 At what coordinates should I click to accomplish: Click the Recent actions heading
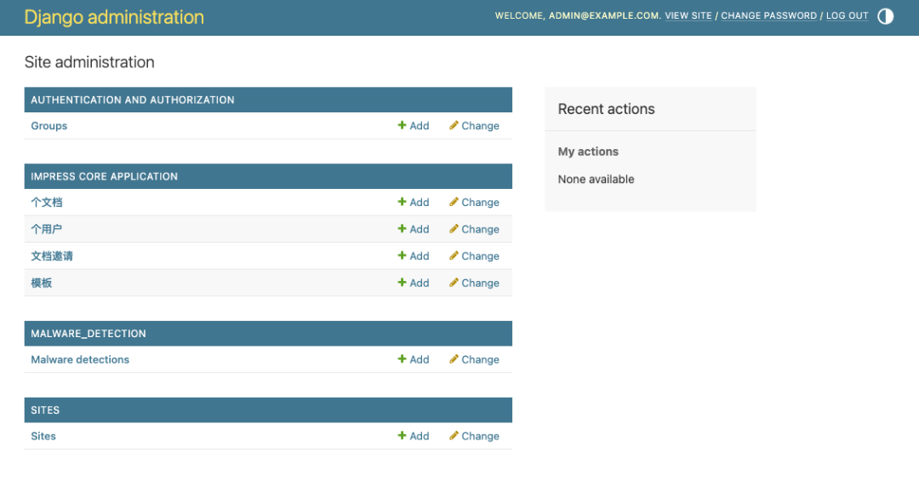pyautogui.click(x=606, y=109)
